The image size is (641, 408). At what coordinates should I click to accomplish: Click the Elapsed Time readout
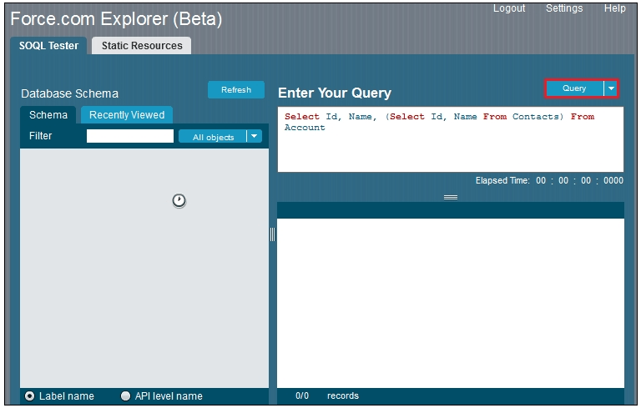[549, 180]
